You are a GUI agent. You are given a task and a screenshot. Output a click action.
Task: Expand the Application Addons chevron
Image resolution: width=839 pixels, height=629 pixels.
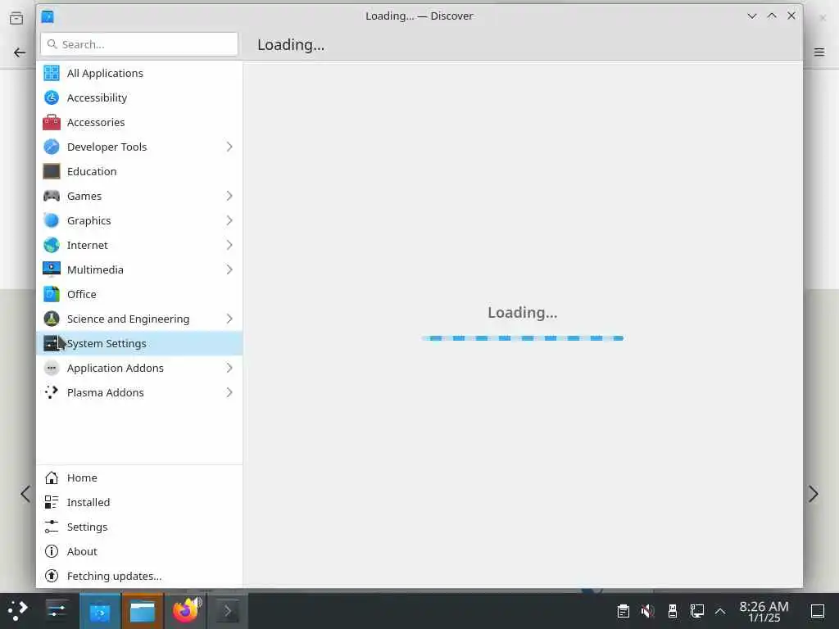click(229, 369)
